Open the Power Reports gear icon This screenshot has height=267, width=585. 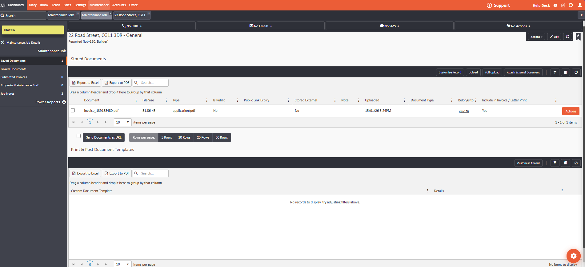(x=64, y=102)
